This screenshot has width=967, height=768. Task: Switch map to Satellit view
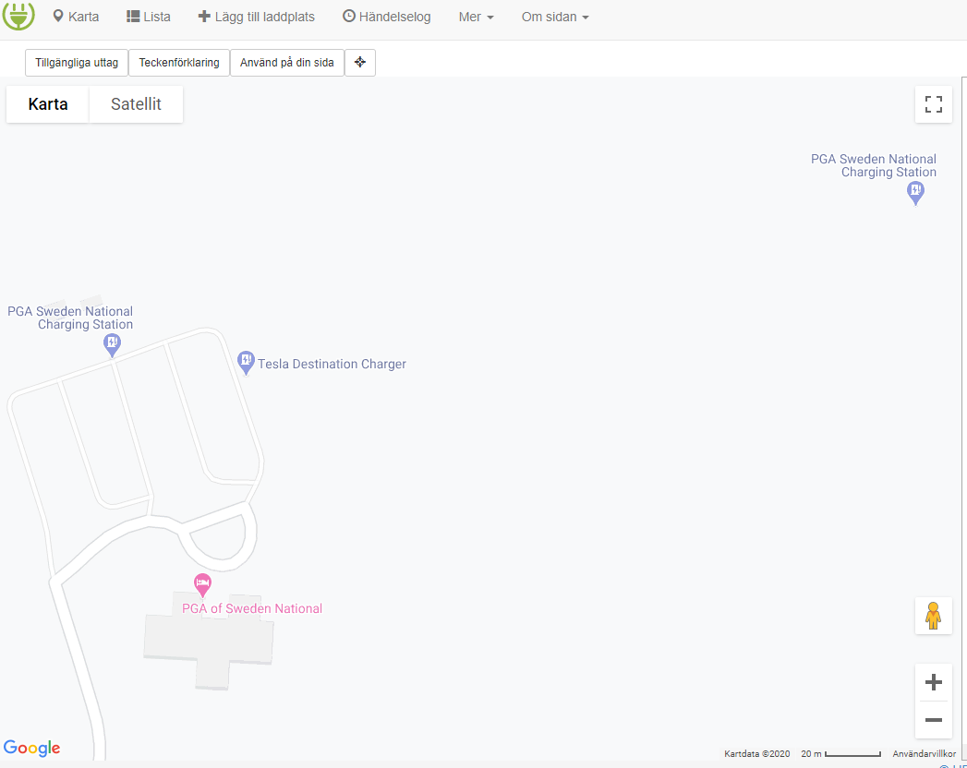(x=137, y=104)
